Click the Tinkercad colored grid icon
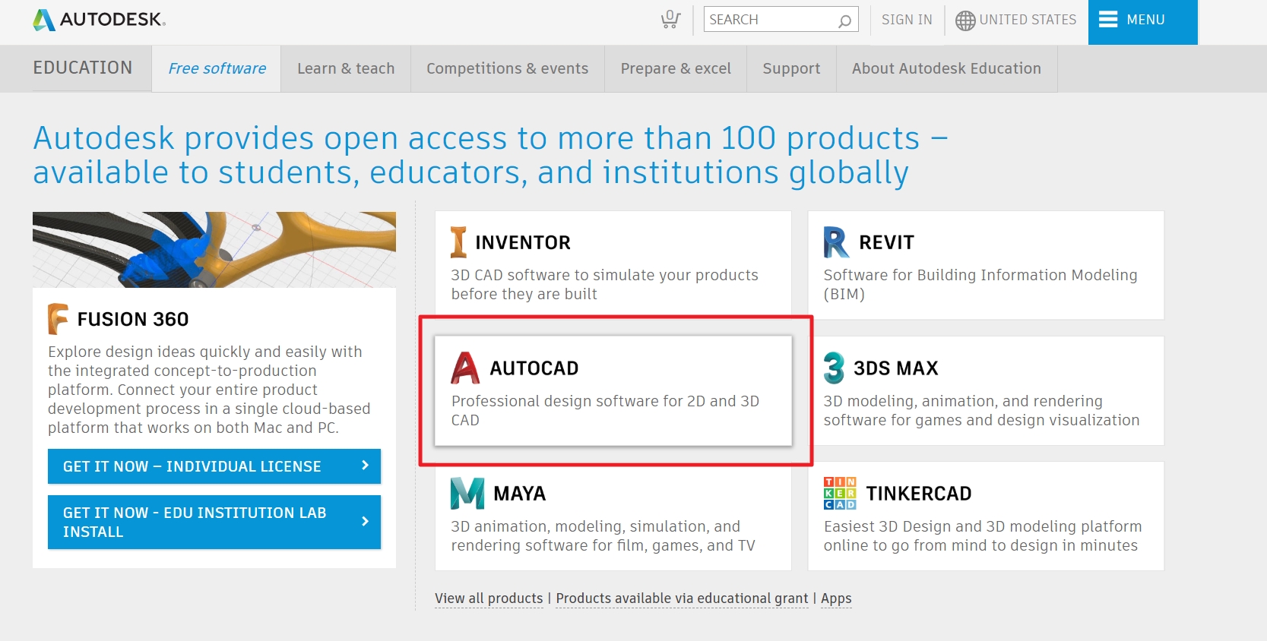Screen dimensions: 1267x641 (840, 493)
